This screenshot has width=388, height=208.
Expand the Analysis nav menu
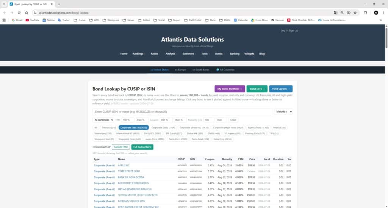coord(171,54)
